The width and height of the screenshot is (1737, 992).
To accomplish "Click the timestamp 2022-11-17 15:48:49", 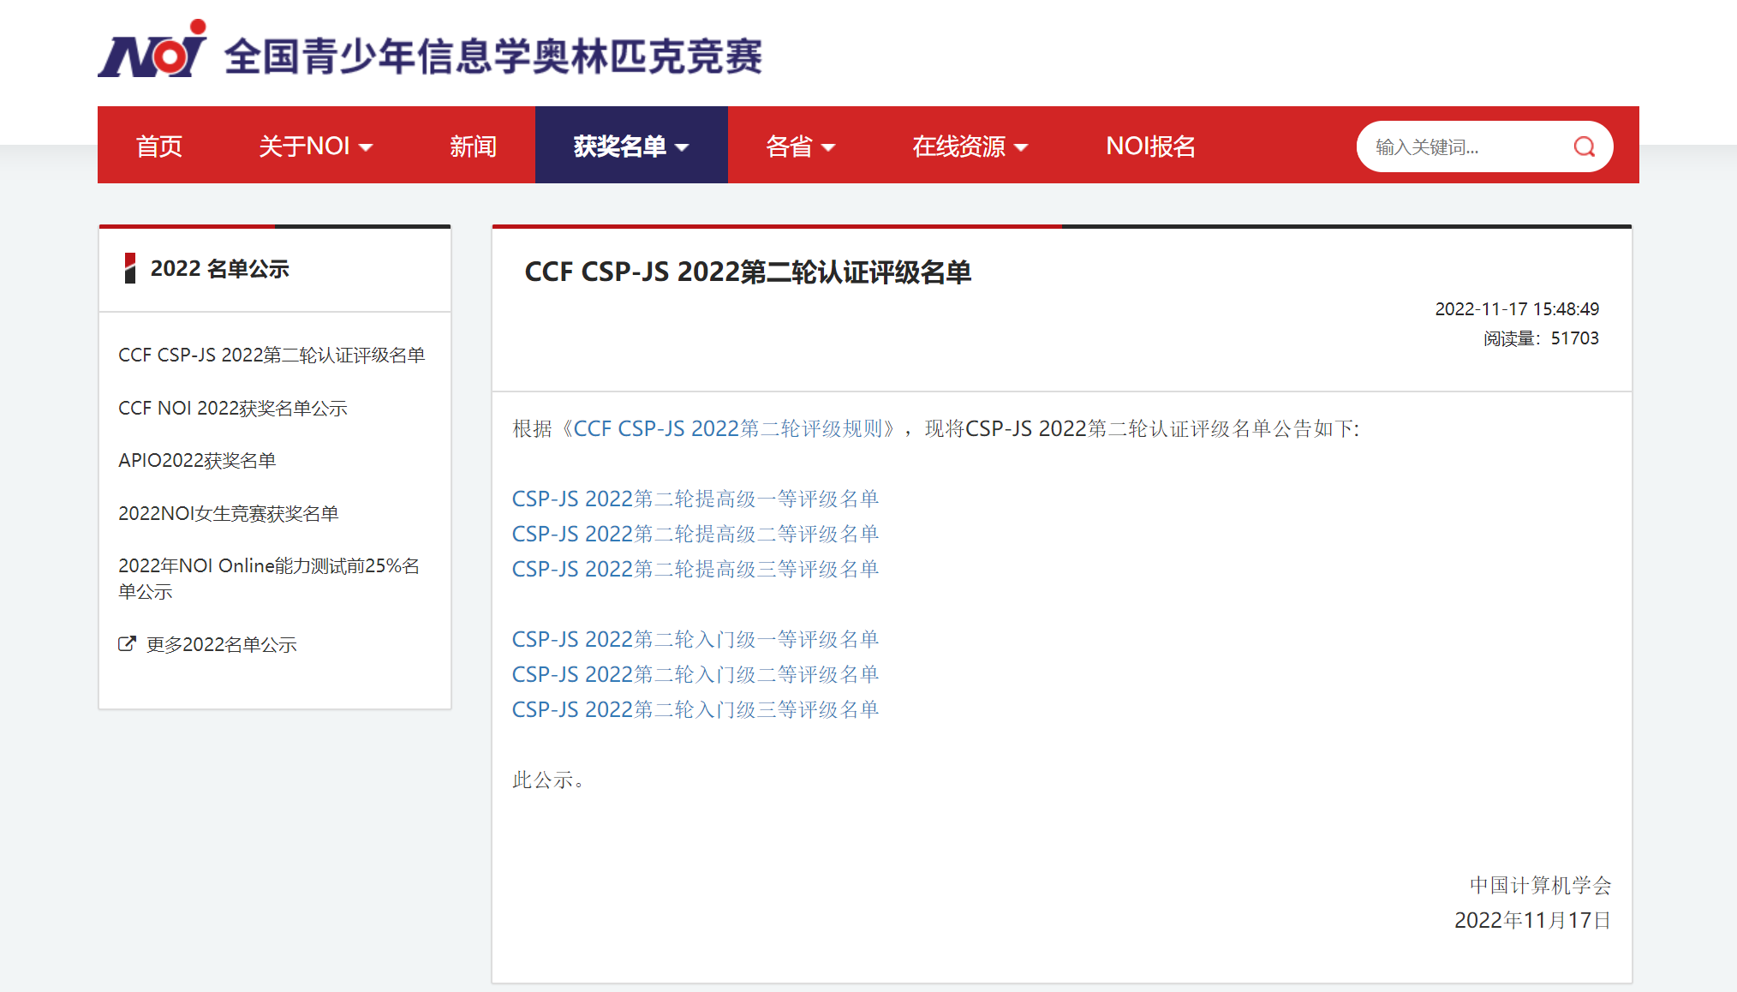I will (x=1517, y=308).
